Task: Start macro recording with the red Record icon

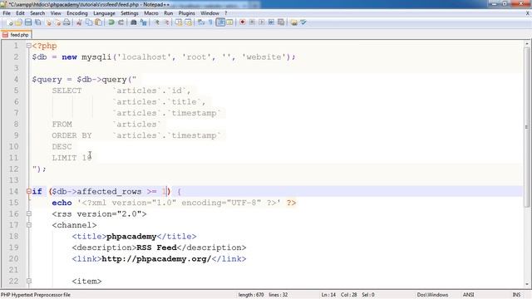Action: (242, 22)
